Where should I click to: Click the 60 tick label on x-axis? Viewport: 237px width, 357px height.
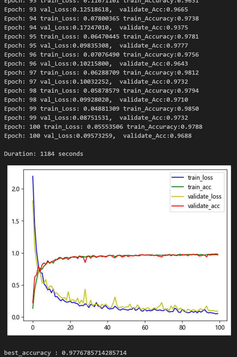coord(145,327)
